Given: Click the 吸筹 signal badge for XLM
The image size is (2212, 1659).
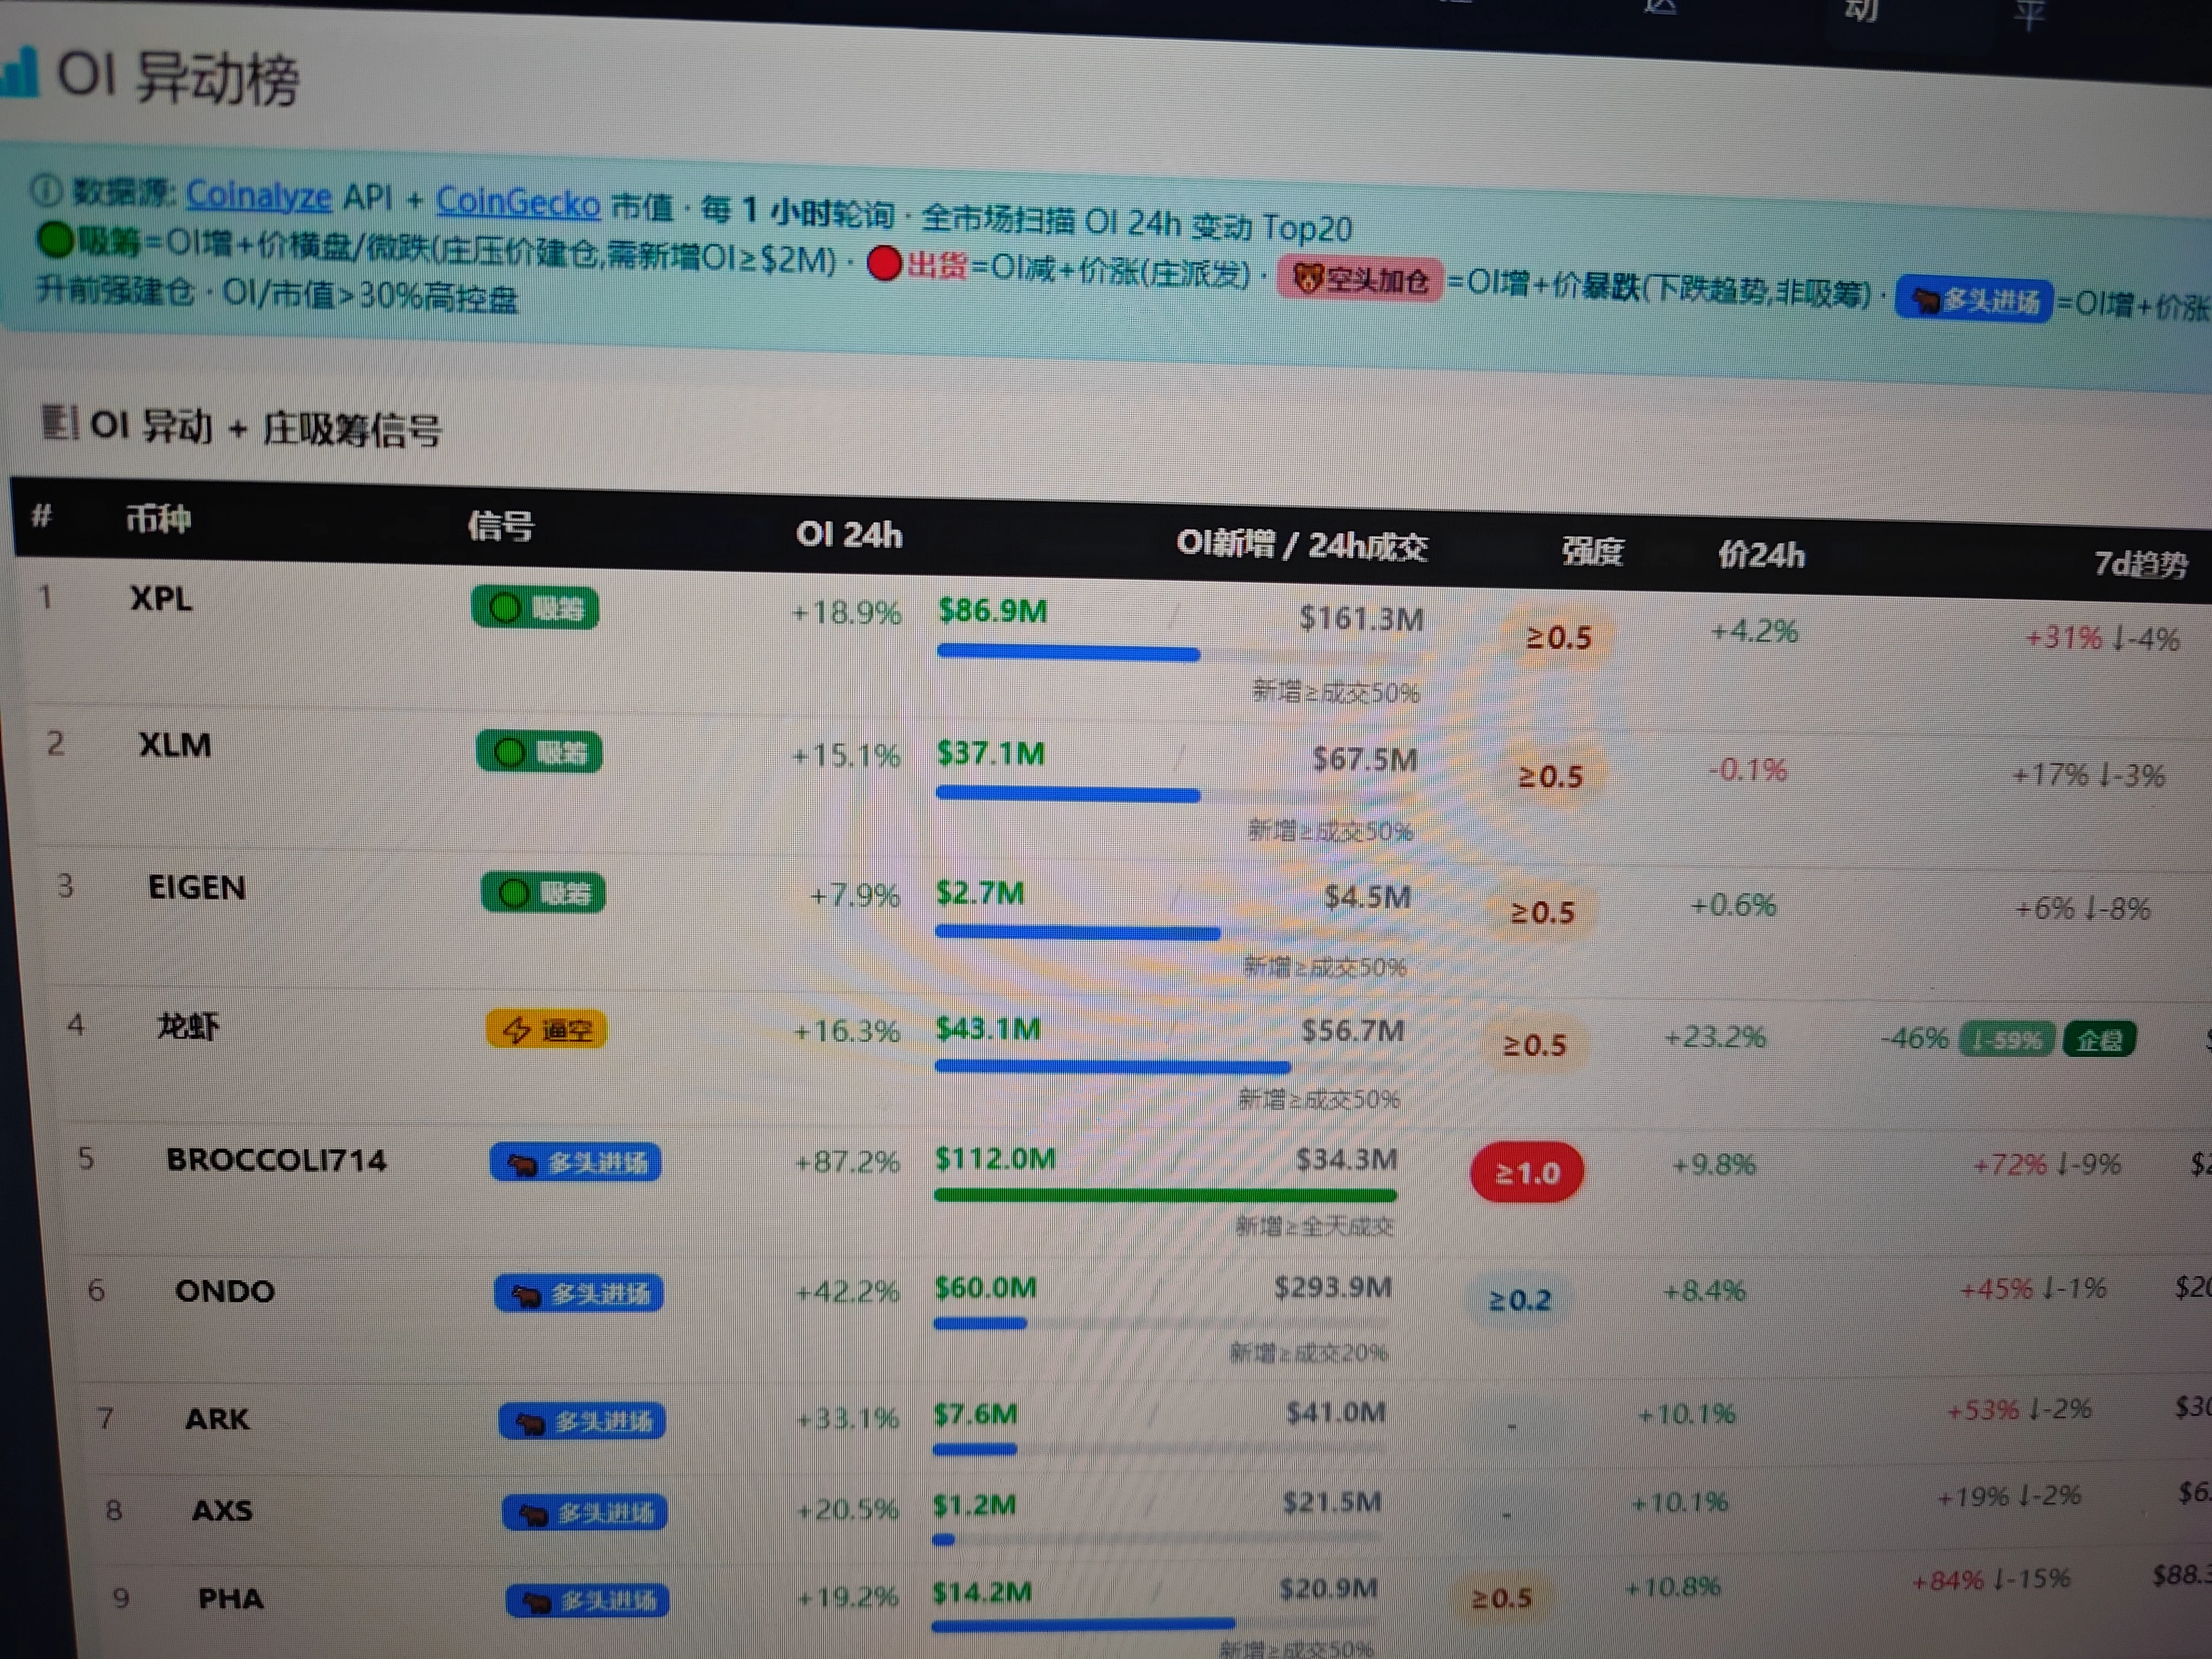Looking at the screenshot, I should [x=539, y=752].
